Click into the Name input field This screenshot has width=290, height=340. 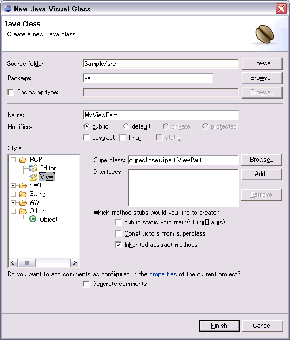tap(161, 115)
